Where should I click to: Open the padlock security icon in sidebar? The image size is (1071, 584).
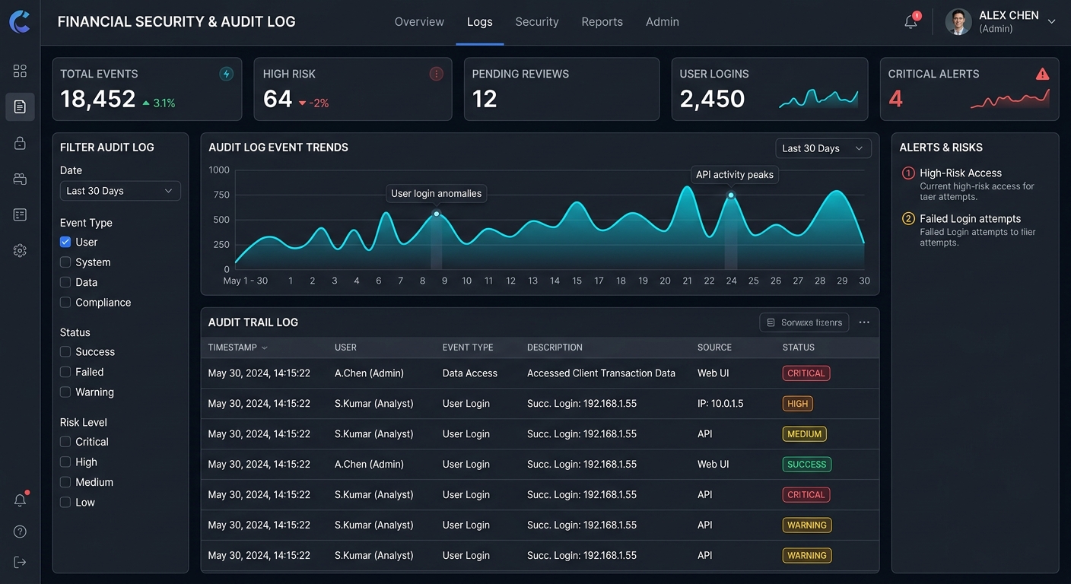tap(20, 143)
